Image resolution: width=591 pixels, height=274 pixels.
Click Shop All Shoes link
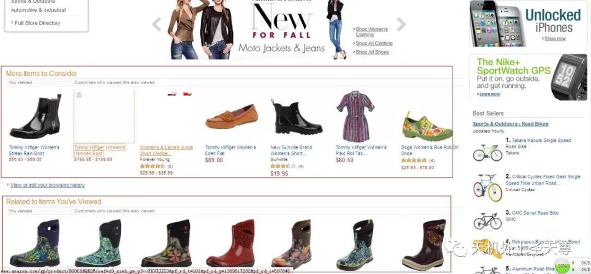[x=373, y=52]
